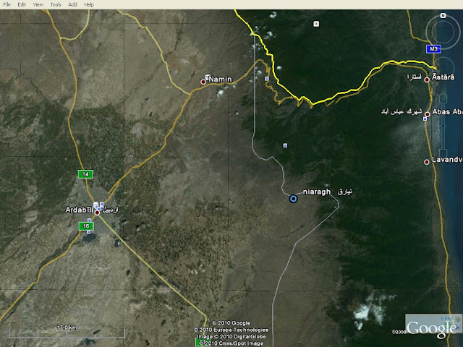Open the File menu

(7, 4)
